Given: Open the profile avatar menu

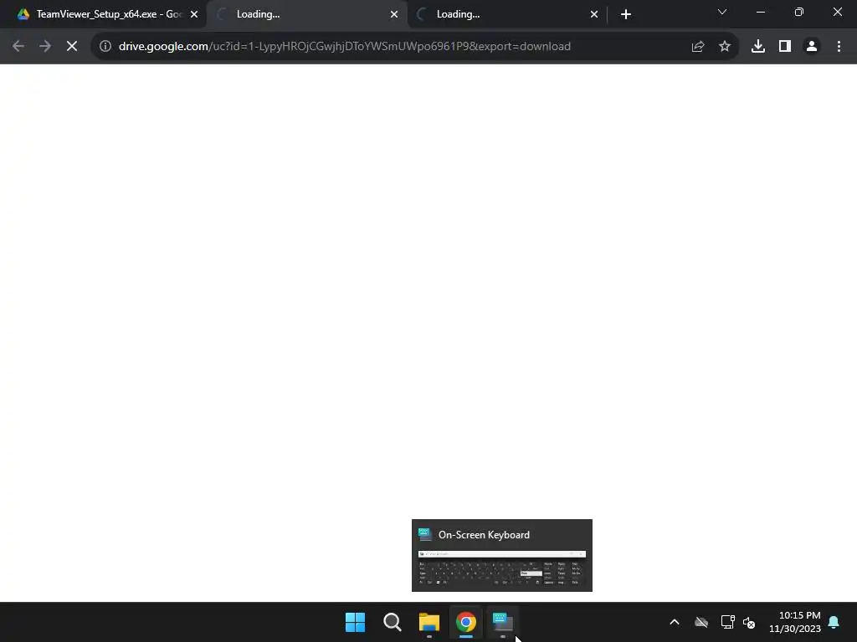Looking at the screenshot, I should click(812, 47).
